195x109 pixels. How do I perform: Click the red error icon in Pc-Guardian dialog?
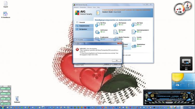tap(77, 49)
